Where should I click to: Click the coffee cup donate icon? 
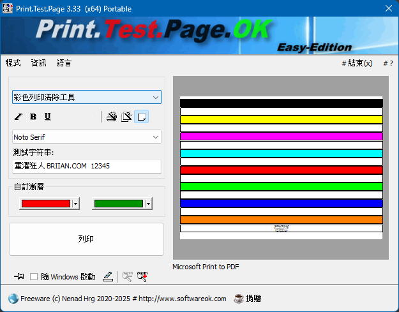pos(238,298)
